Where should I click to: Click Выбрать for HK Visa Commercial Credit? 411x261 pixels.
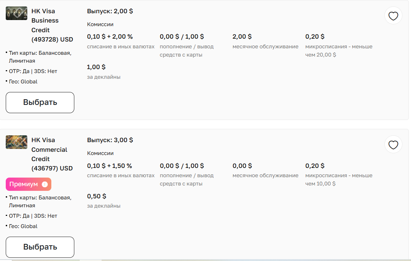pyautogui.click(x=40, y=247)
